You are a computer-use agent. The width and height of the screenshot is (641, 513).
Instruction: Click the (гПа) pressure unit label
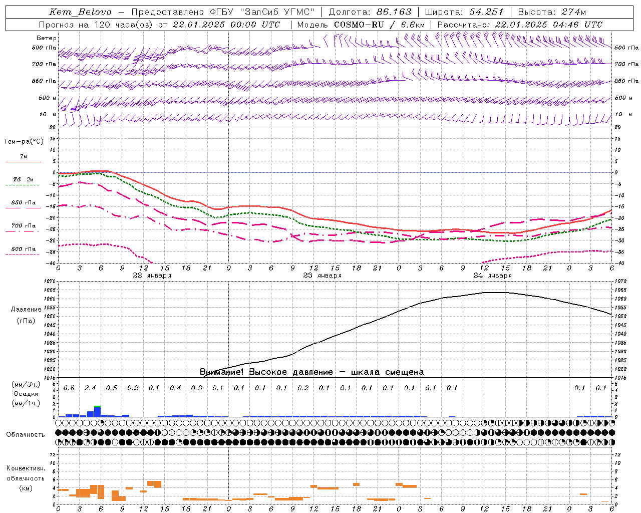[26, 321]
